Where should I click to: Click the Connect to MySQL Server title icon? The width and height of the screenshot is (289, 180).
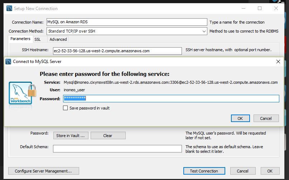8,62
